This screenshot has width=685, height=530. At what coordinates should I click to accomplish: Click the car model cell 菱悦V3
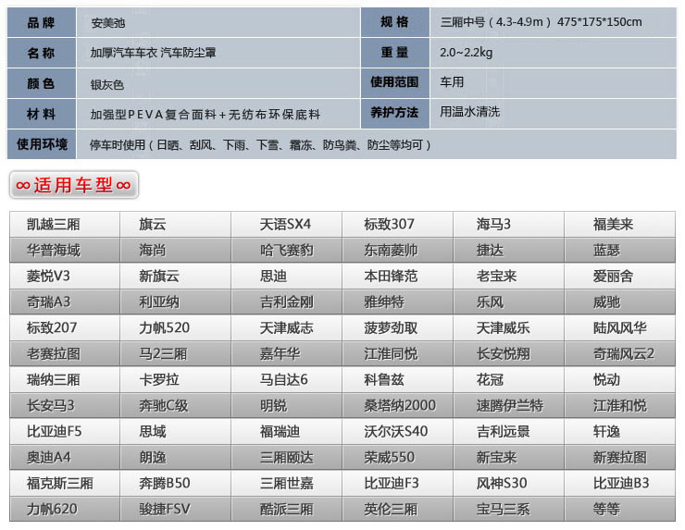(65, 276)
